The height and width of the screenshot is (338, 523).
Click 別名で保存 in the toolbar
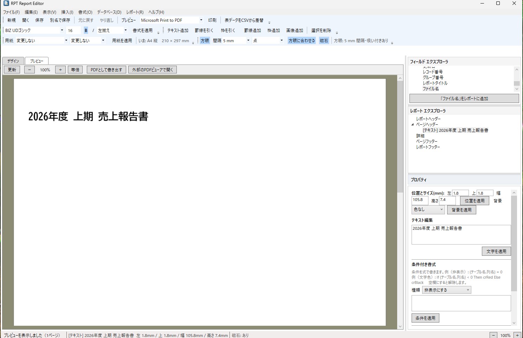[60, 20]
